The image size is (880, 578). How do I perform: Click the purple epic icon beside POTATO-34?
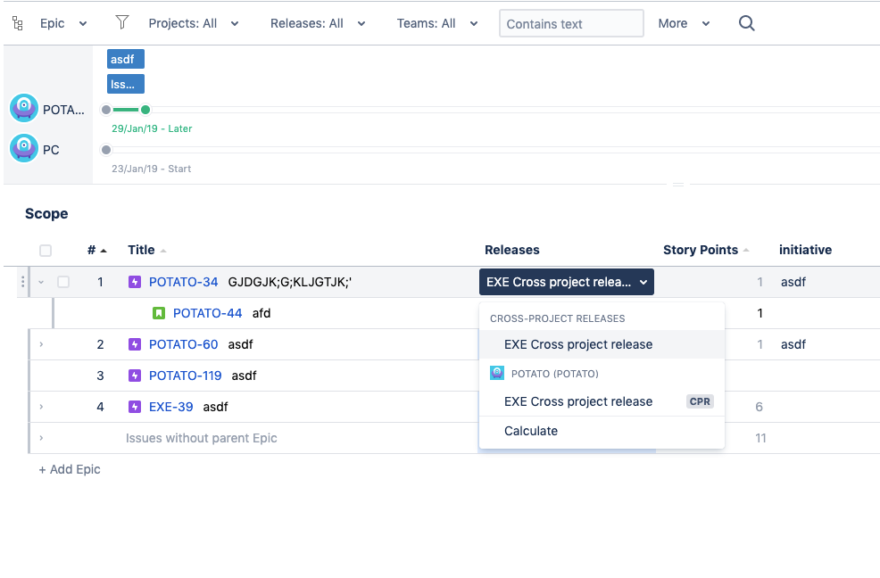click(x=137, y=281)
